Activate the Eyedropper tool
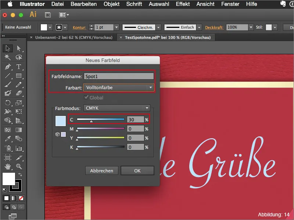Image resolution: width=294 pixels, height=220 pixels. 7,139
